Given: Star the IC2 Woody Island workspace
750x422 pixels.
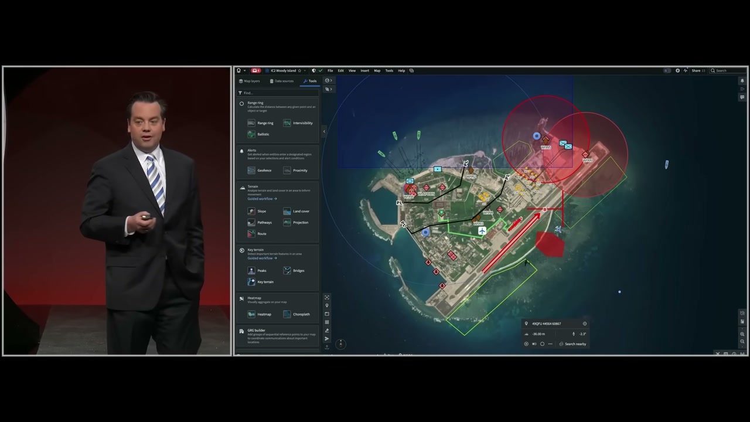Looking at the screenshot, I should pyautogui.click(x=299, y=70).
